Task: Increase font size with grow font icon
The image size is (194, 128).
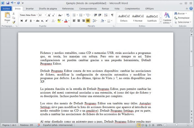Action: [49, 15]
